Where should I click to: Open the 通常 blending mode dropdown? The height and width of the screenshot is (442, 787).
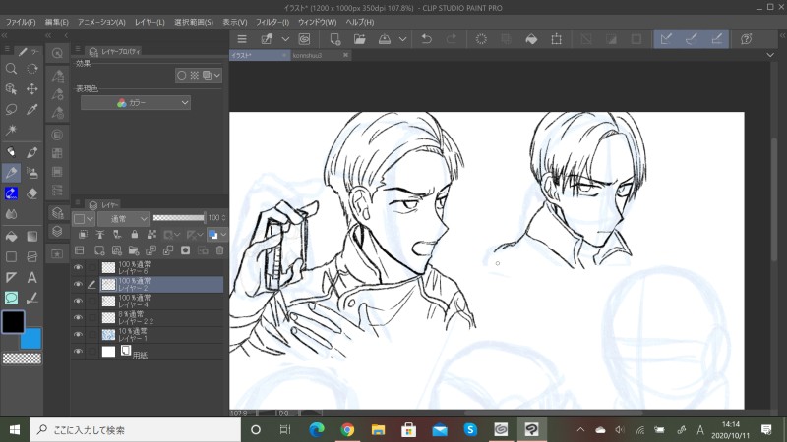click(x=123, y=218)
